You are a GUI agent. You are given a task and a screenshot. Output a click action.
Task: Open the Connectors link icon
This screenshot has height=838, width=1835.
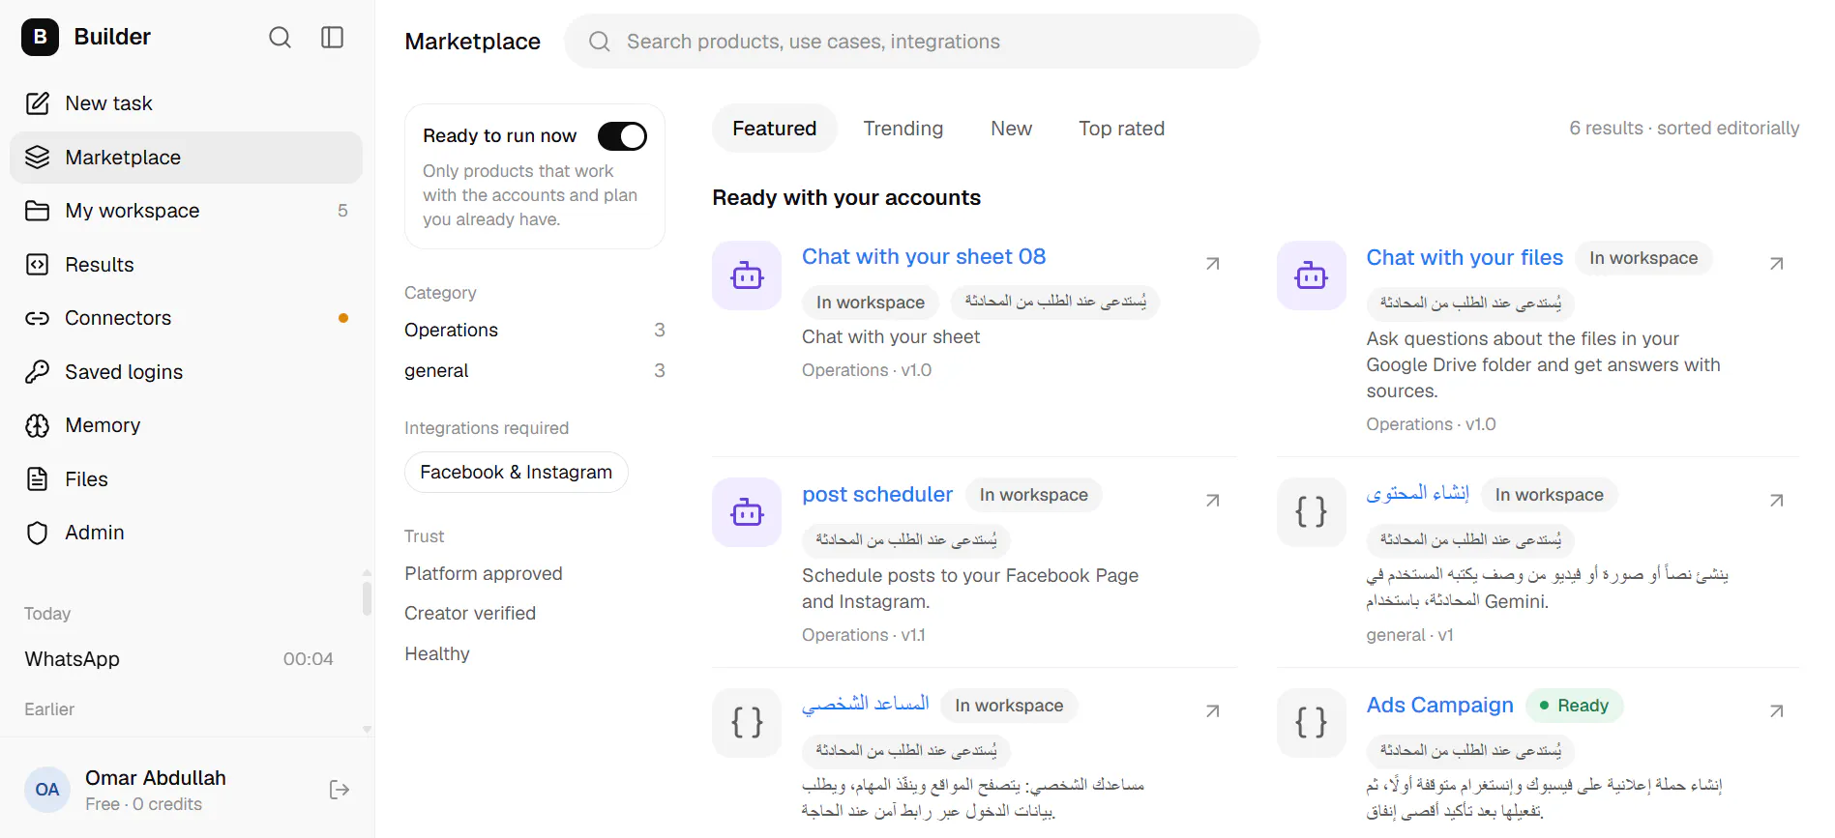[38, 318]
